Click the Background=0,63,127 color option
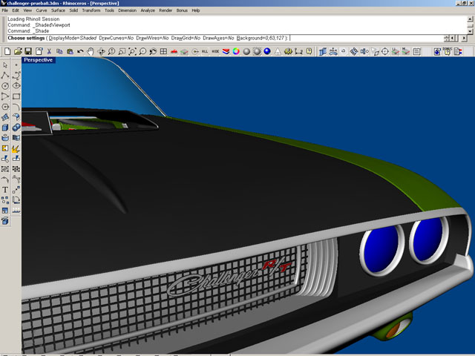 pyautogui.click(x=261, y=38)
